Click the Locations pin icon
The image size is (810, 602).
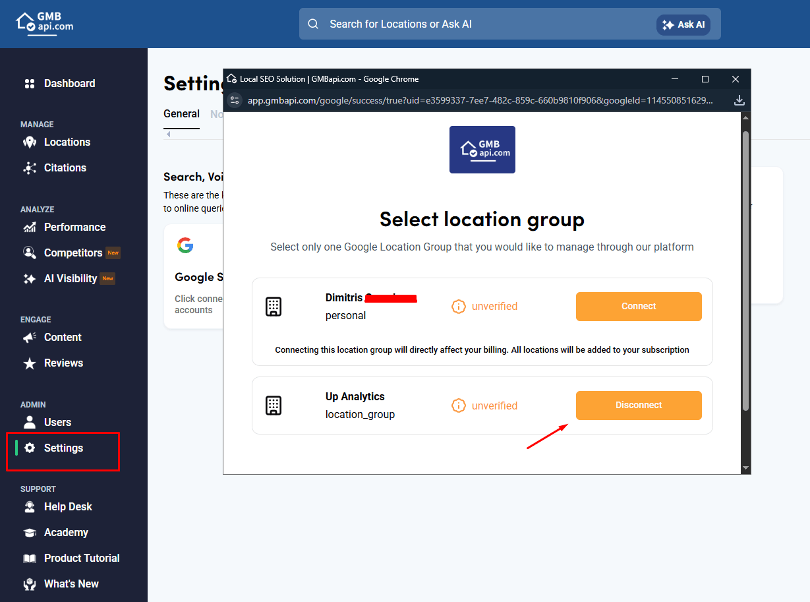point(30,142)
